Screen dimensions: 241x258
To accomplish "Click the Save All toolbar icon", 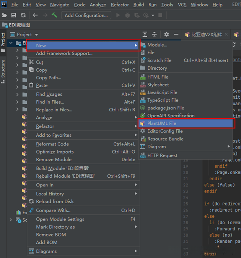I will tap(14, 15).
